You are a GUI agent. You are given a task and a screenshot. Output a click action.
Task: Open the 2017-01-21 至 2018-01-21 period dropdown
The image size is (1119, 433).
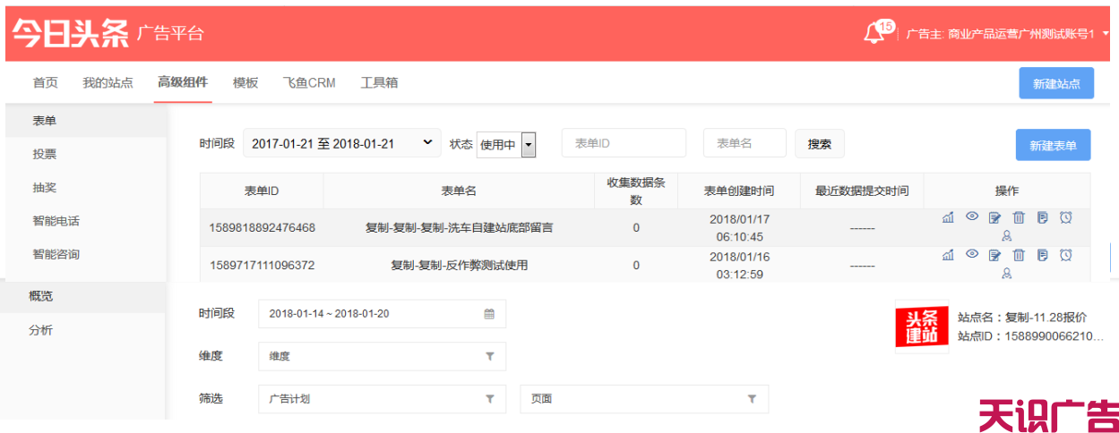[x=342, y=143]
